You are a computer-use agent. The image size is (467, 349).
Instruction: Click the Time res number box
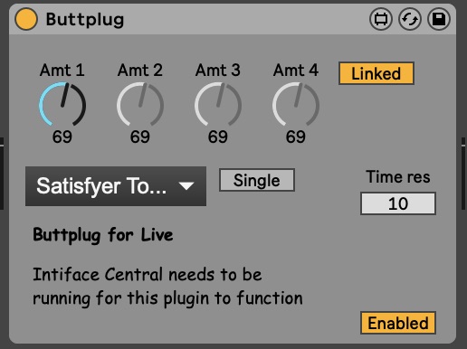398,203
